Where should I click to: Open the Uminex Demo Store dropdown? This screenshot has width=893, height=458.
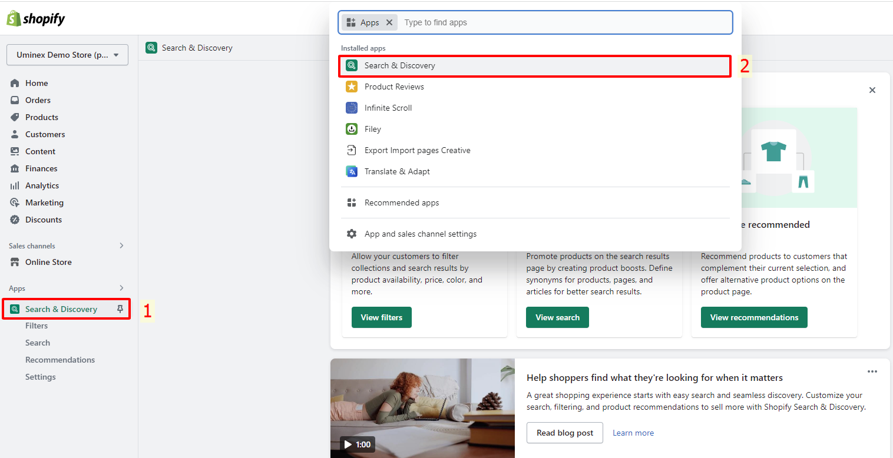coord(67,55)
